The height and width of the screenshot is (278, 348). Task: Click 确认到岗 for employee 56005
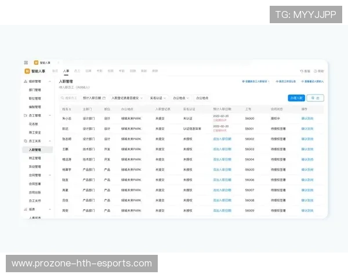tap(307, 170)
